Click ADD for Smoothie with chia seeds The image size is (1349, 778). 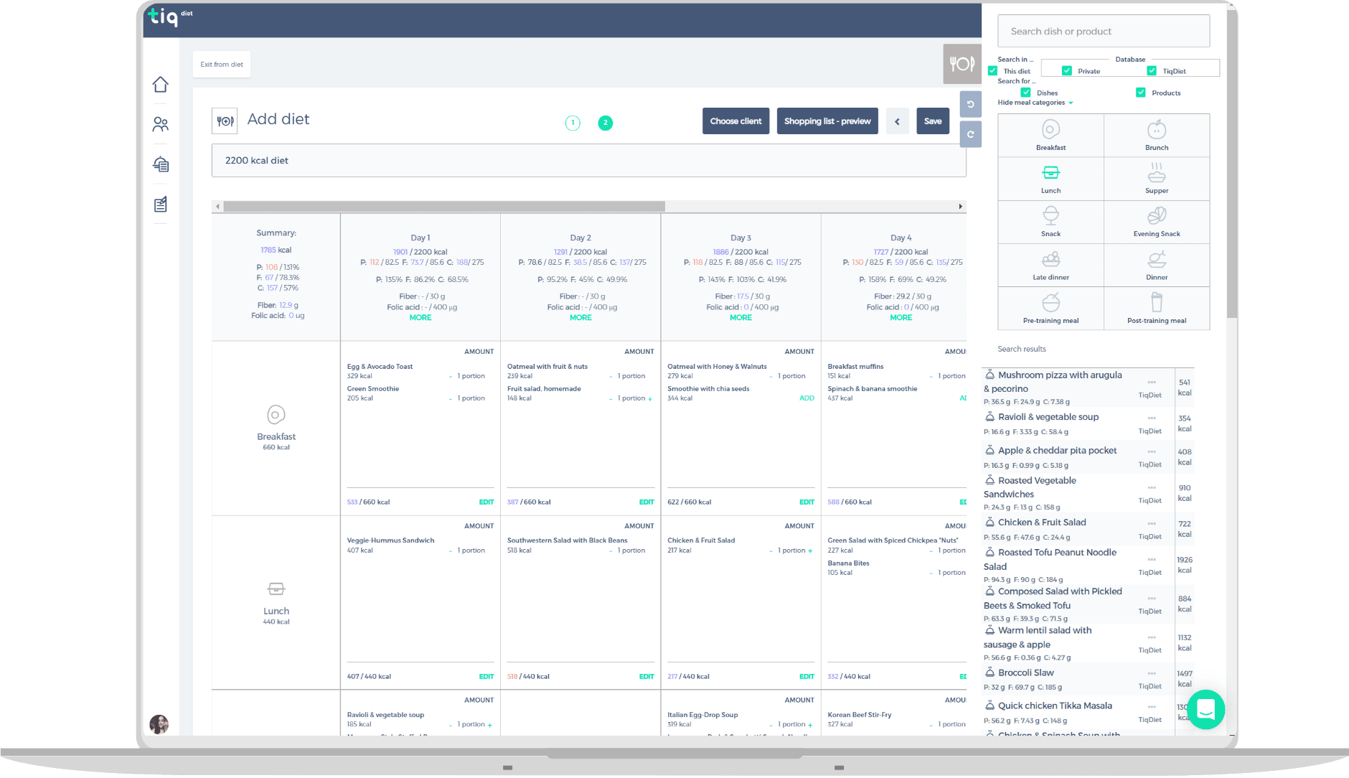coord(807,398)
